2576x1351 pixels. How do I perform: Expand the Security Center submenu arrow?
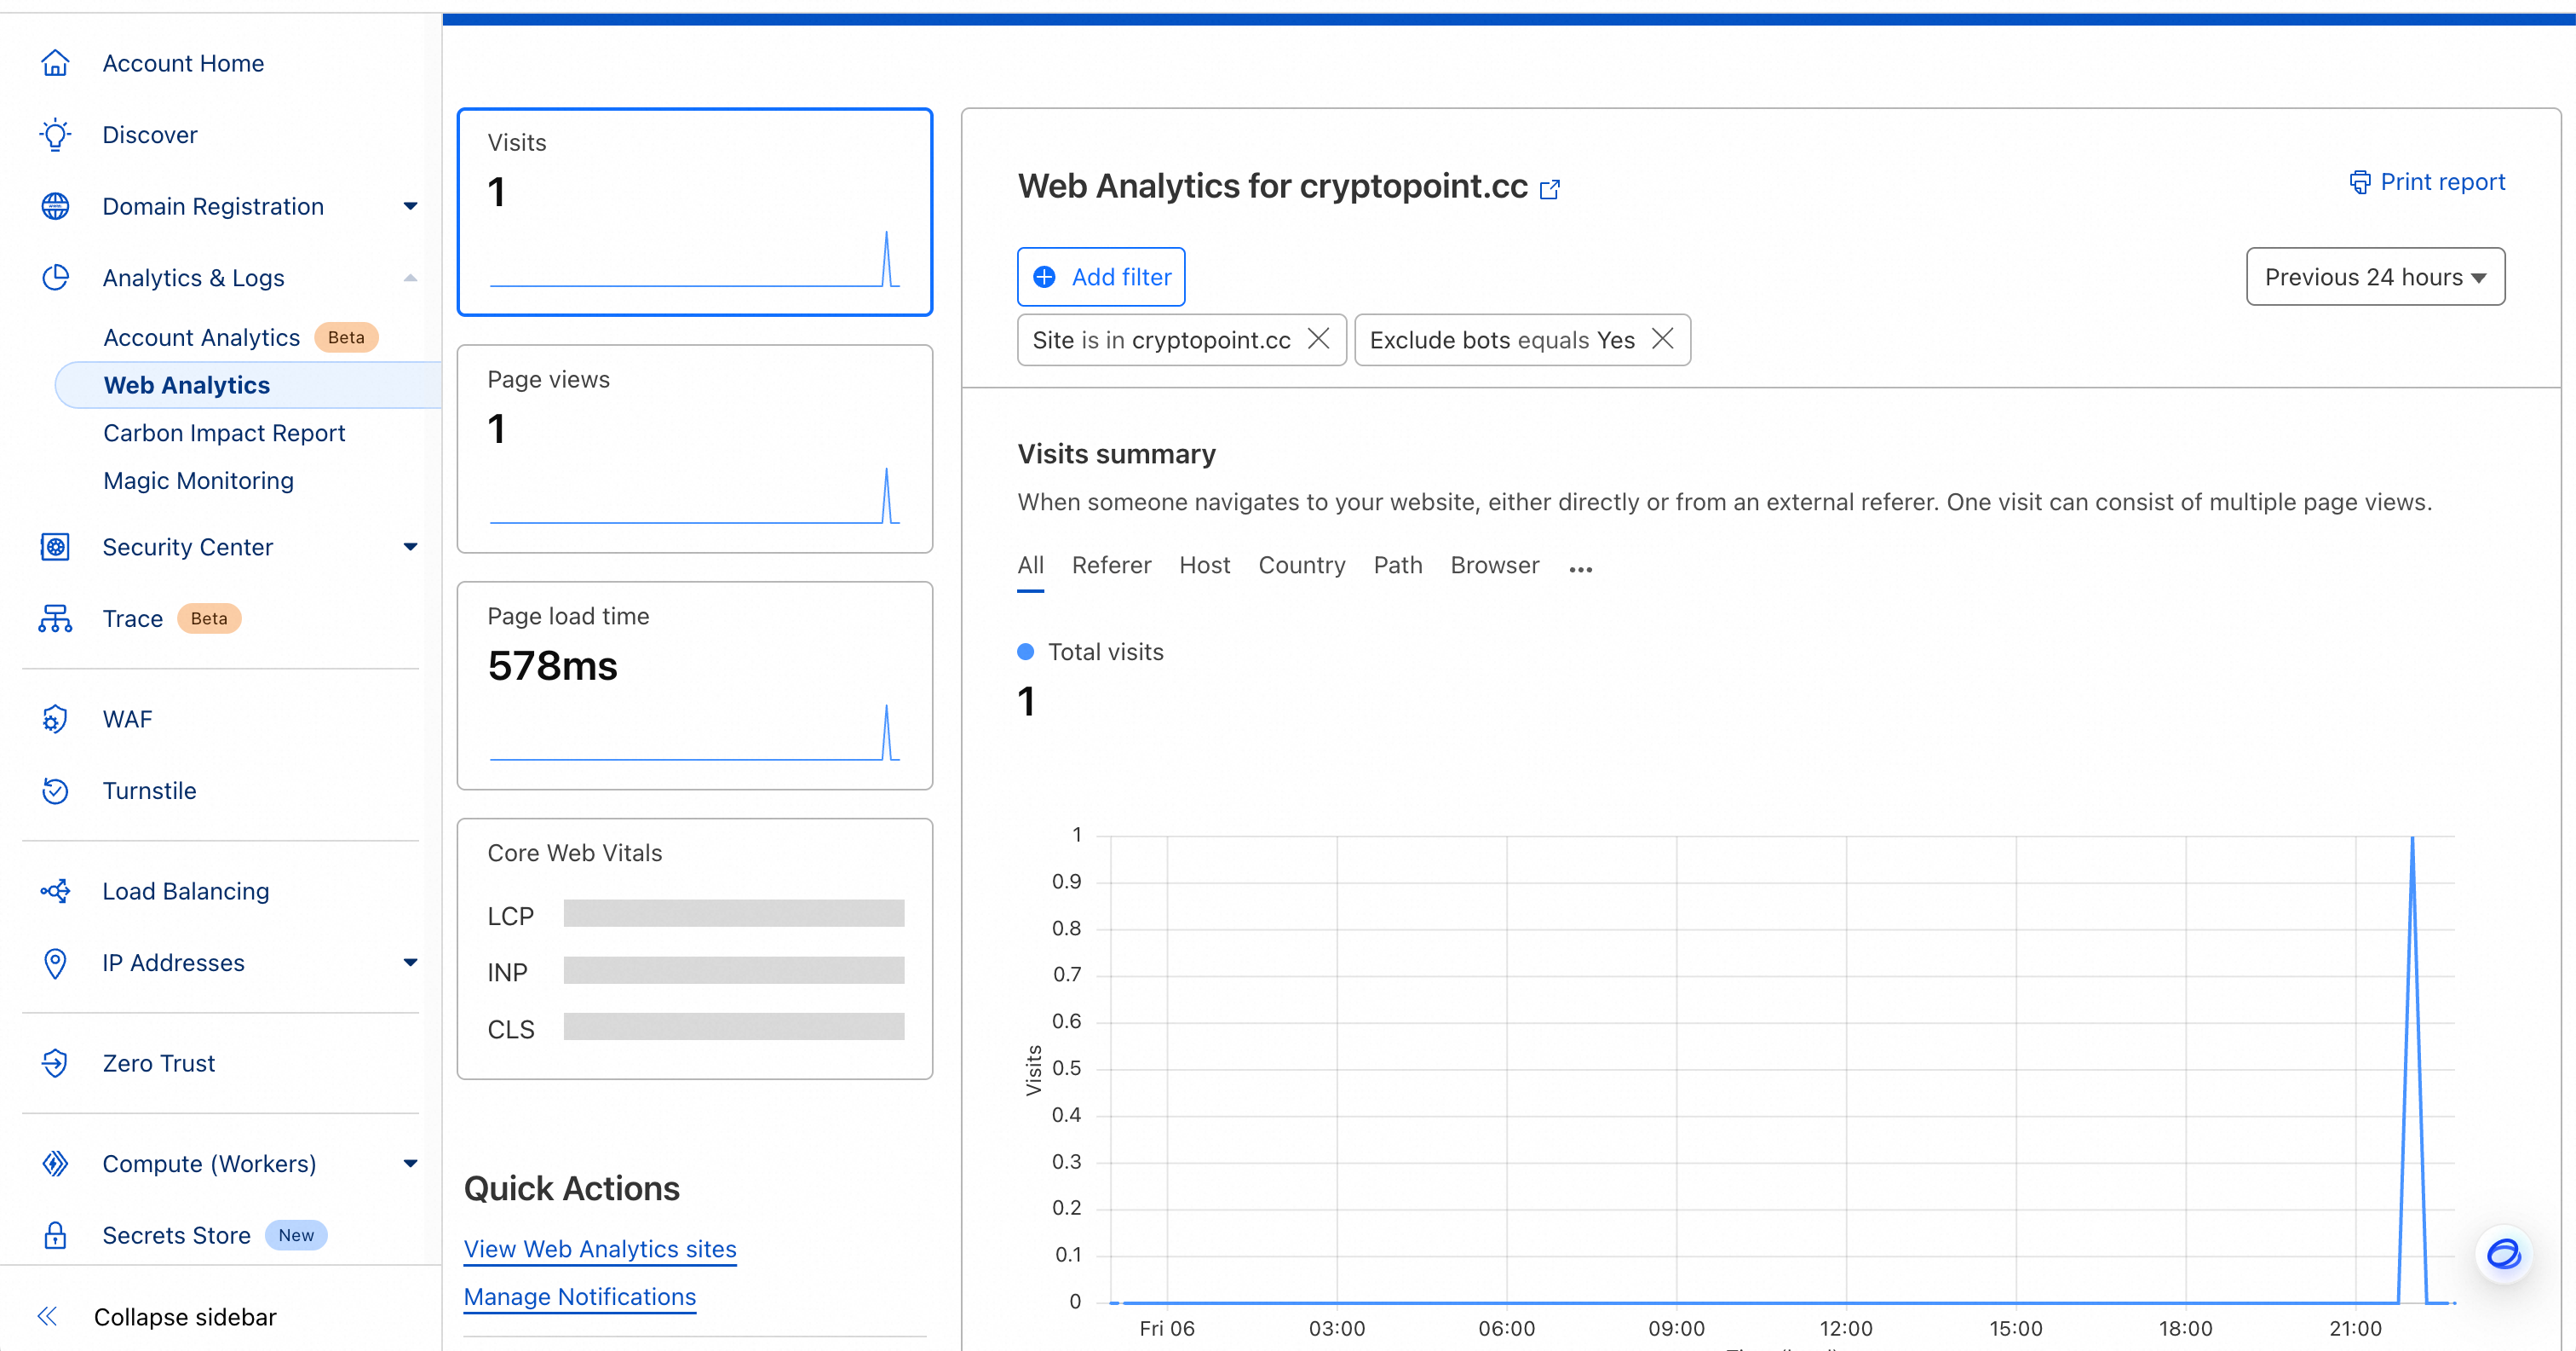(x=410, y=547)
